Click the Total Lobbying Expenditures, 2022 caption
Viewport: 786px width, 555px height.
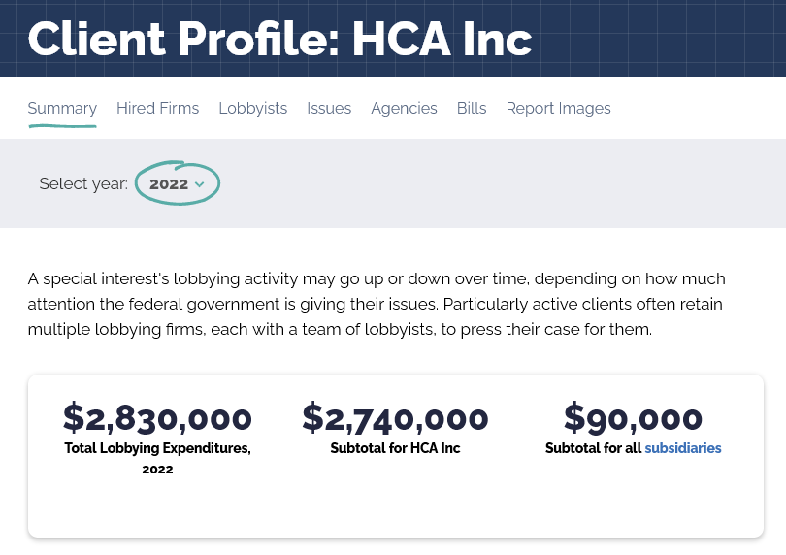pyautogui.click(x=157, y=458)
